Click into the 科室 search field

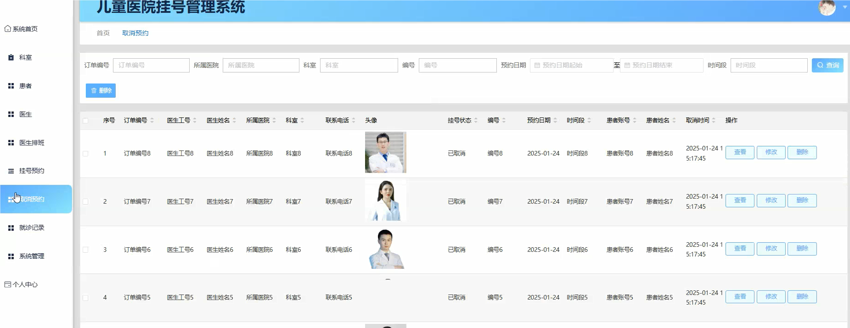pyautogui.click(x=359, y=65)
